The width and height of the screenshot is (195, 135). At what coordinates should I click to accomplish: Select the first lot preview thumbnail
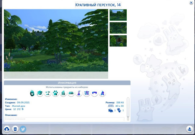click(118, 15)
